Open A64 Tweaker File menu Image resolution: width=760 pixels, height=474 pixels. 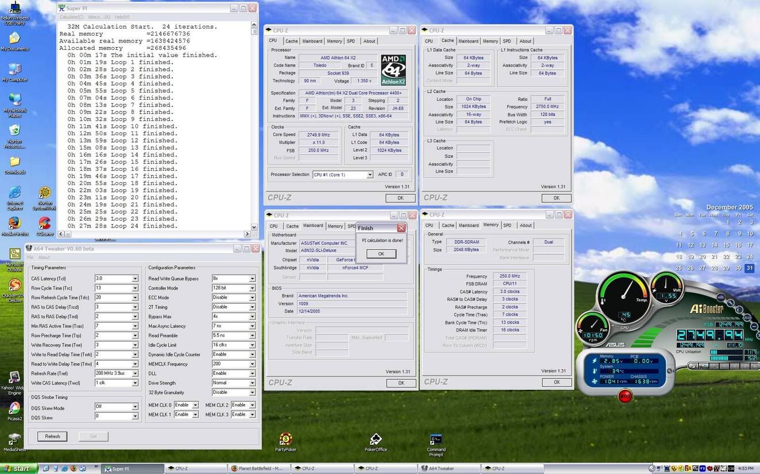(x=30, y=258)
